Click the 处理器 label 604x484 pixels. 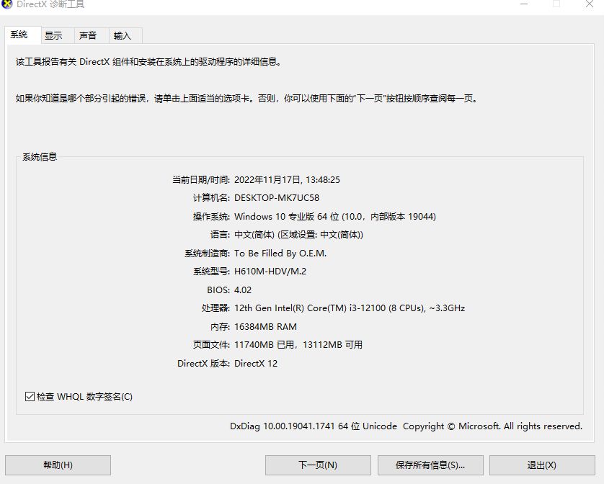(216, 308)
